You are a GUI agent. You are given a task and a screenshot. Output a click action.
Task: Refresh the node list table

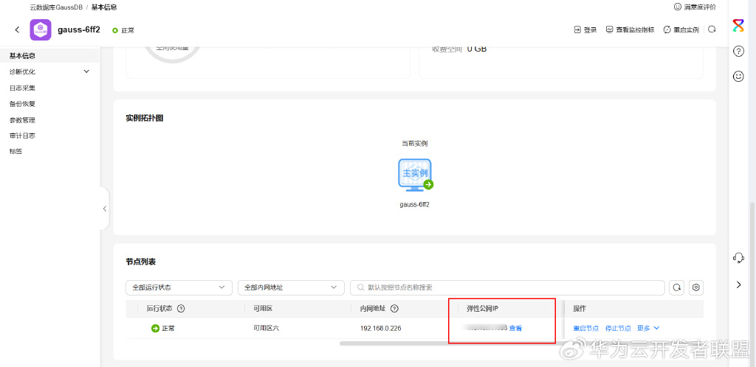point(676,287)
